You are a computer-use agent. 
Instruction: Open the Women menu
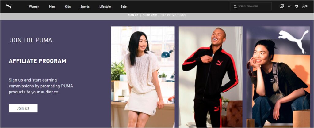(x=34, y=7)
